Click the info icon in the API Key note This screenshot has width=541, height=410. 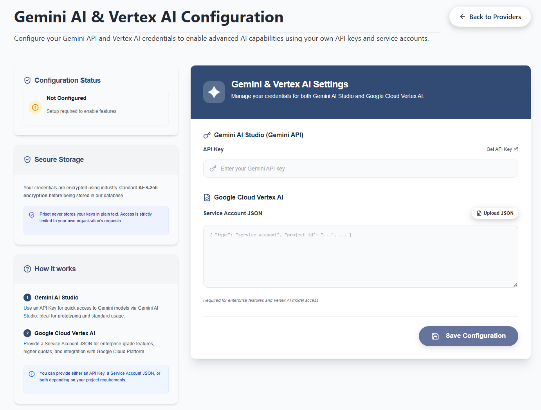coord(32,374)
